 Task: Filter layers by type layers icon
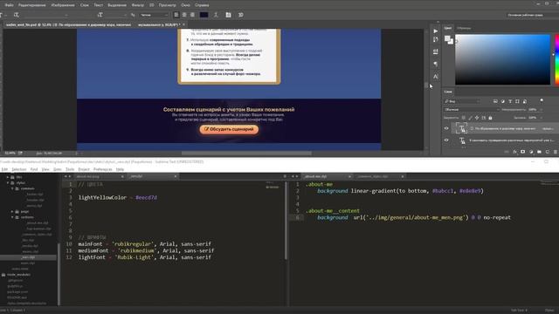510,101
